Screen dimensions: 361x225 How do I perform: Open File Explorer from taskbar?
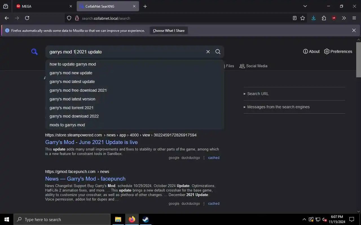point(118,219)
